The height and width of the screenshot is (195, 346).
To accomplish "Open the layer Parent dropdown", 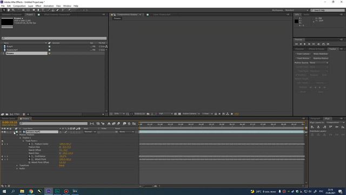I will tap(127, 132).
